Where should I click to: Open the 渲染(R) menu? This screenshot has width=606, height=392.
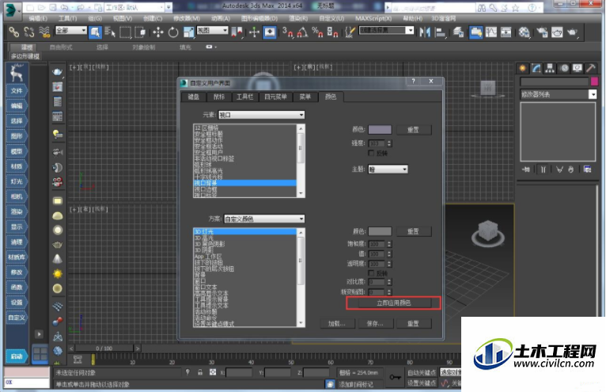click(298, 18)
